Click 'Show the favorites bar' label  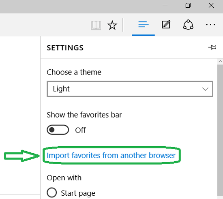tap(84, 115)
